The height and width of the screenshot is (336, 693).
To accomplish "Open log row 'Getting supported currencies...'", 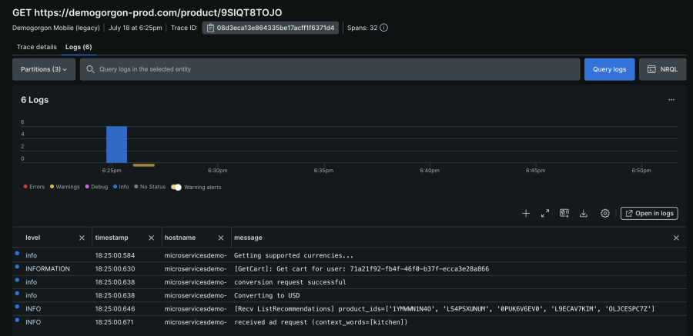I will click(349, 255).
